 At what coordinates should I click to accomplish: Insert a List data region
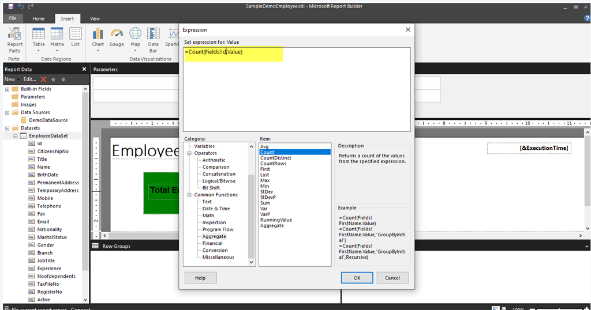pyautogui.click(x=76, y=37)
